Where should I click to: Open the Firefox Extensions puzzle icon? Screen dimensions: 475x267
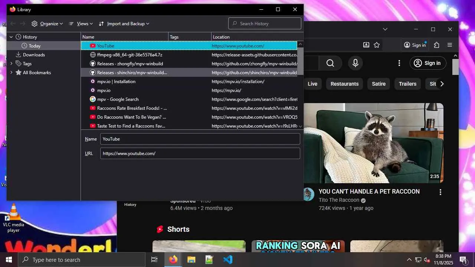[x=436, y=45]
